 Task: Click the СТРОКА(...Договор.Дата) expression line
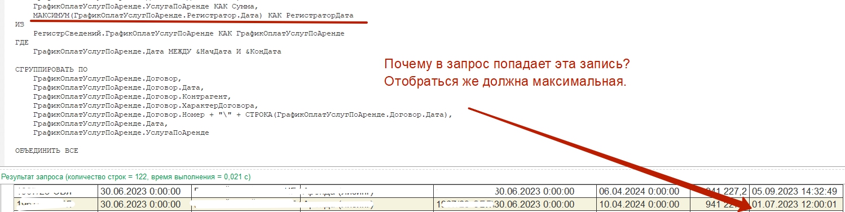[243, 114]
